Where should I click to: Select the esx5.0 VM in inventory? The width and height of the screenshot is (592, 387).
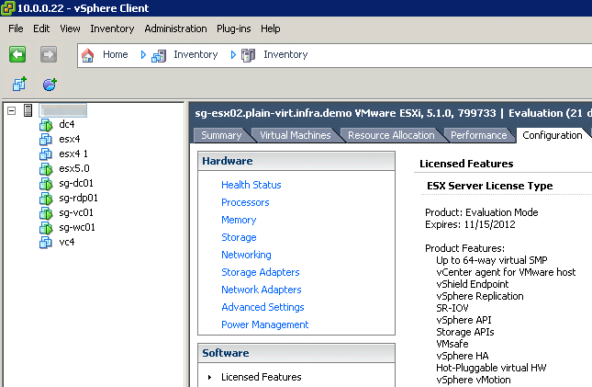pyautogui.click(x=74, y=168)
